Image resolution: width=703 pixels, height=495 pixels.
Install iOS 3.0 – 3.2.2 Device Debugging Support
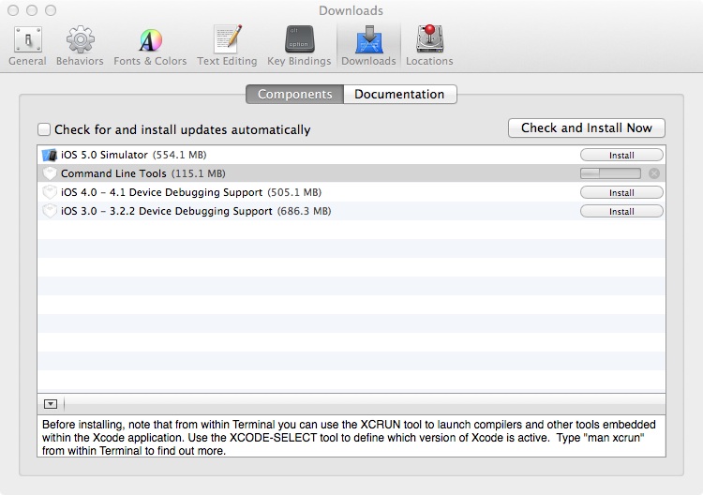coord(621,212)
